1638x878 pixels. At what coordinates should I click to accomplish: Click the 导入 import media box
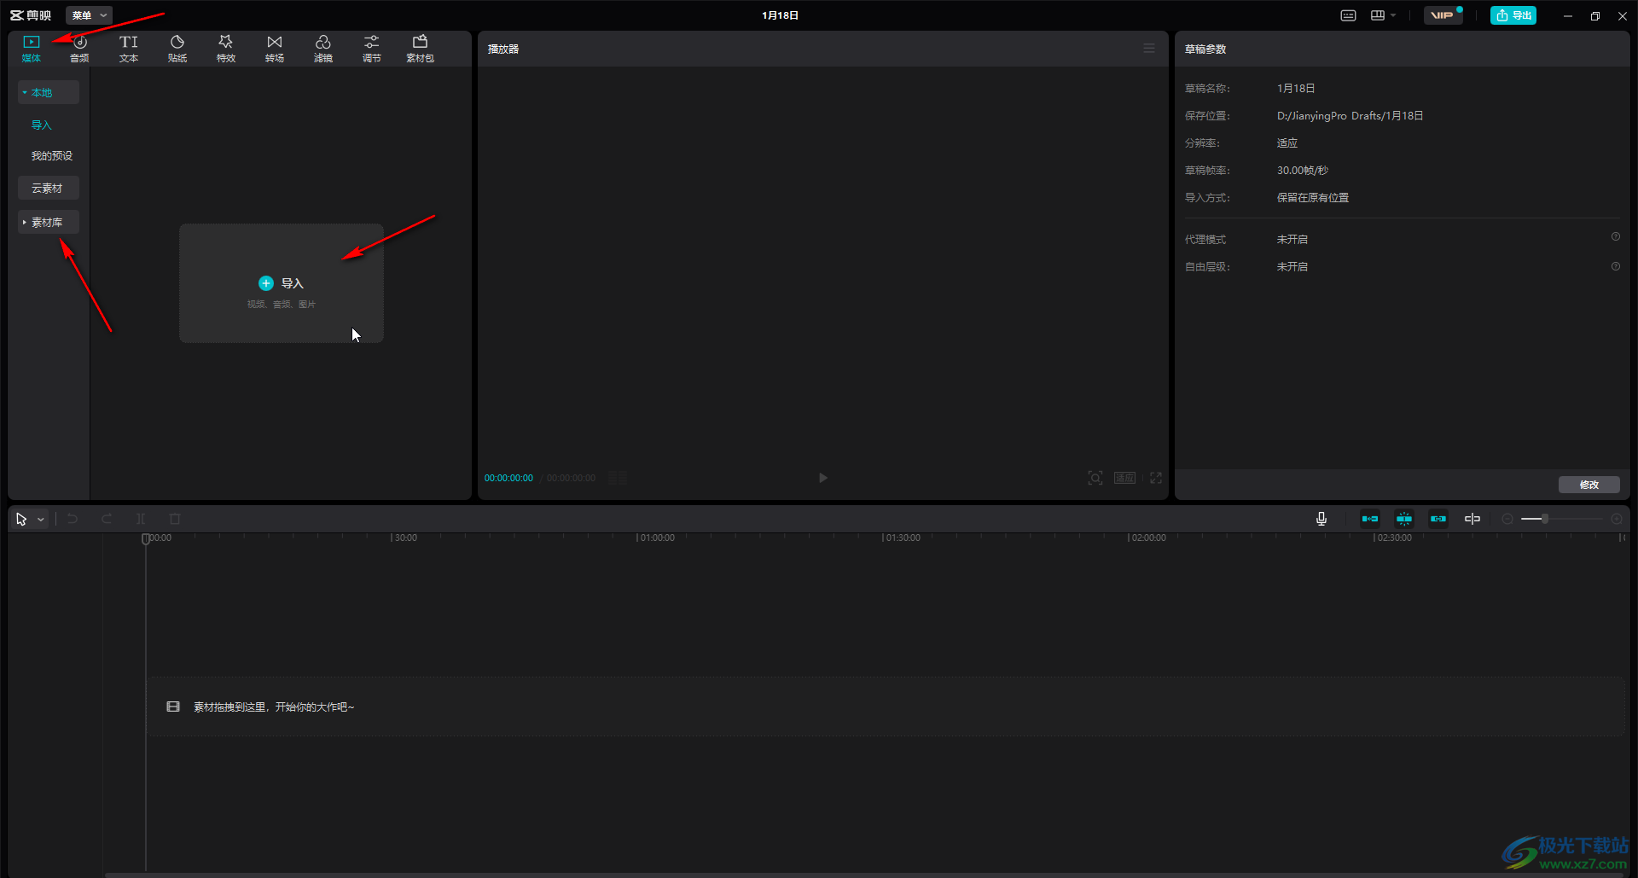click(282, 283)
